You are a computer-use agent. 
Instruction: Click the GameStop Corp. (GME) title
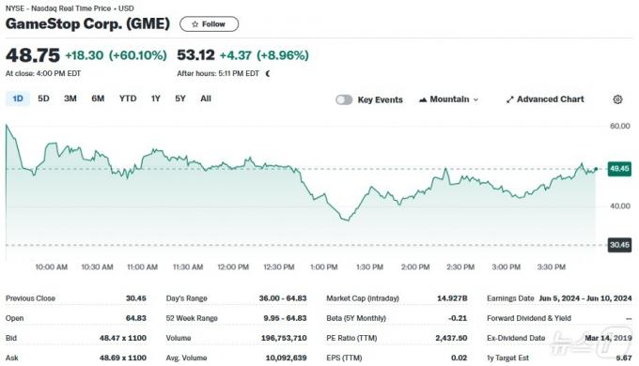(87, 23)
